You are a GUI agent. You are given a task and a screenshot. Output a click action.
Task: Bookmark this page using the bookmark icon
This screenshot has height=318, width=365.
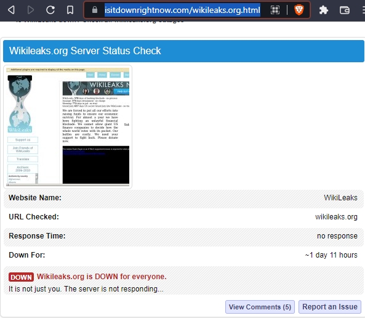point(70,10)
